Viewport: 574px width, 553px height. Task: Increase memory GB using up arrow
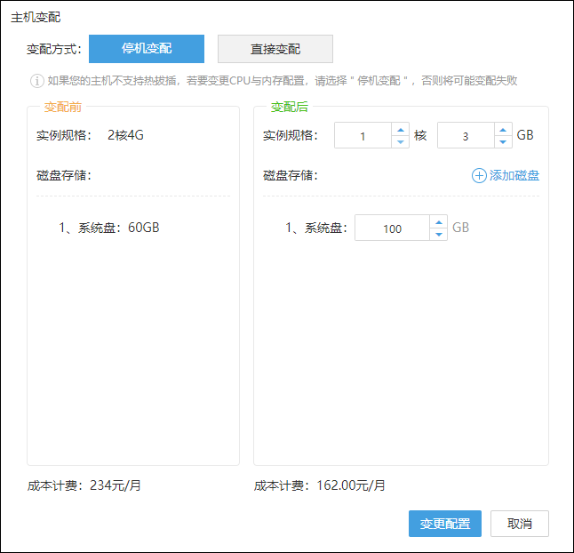click(x=502, y=129)
